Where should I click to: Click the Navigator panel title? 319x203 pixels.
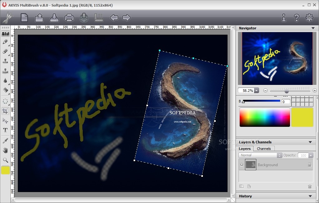[248, 28]
